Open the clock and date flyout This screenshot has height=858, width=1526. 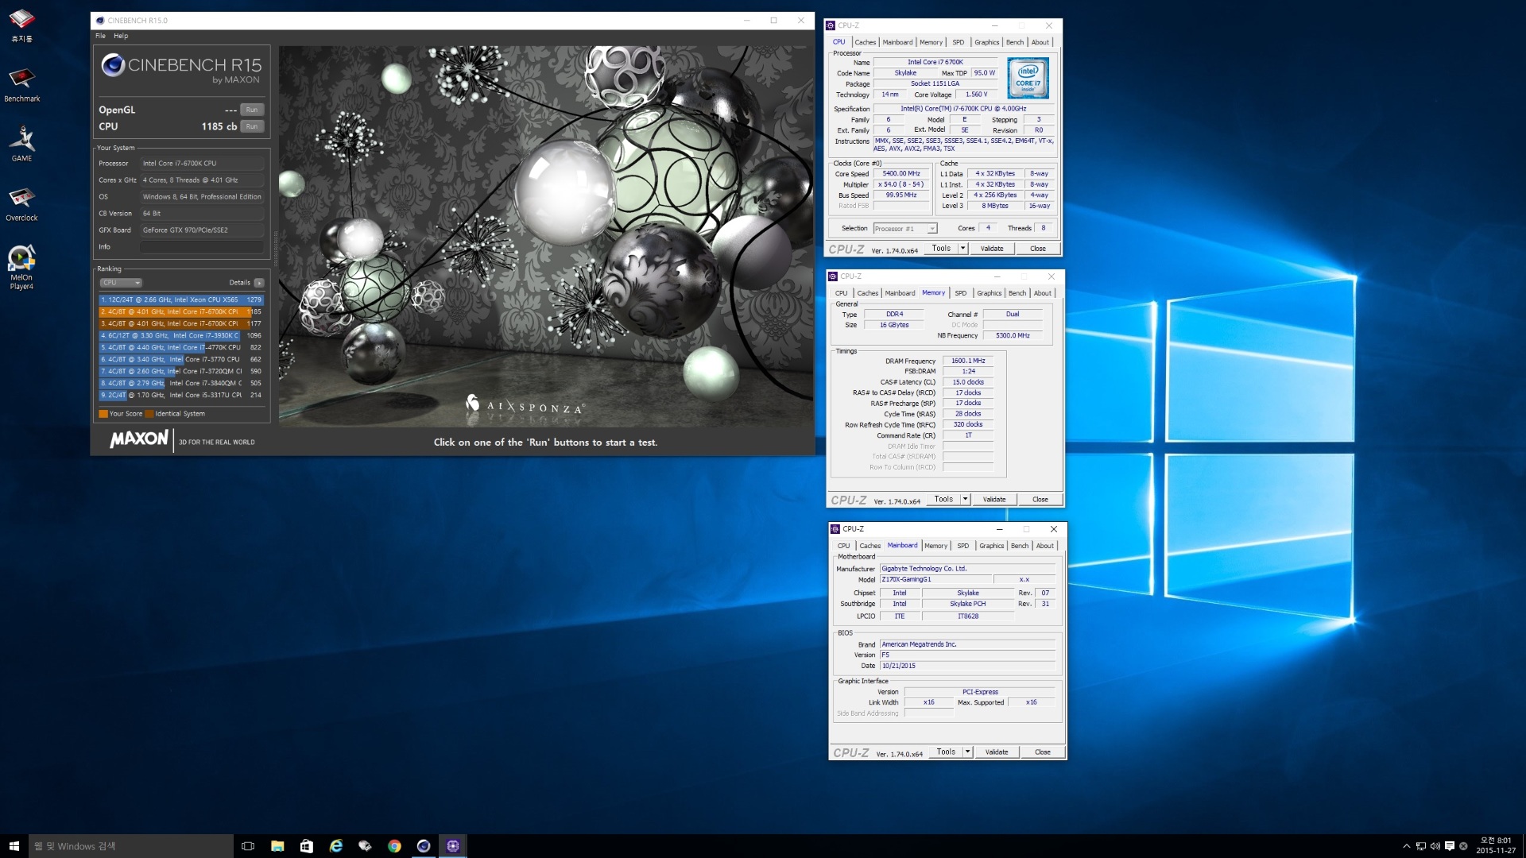(x=1496, y=846)
